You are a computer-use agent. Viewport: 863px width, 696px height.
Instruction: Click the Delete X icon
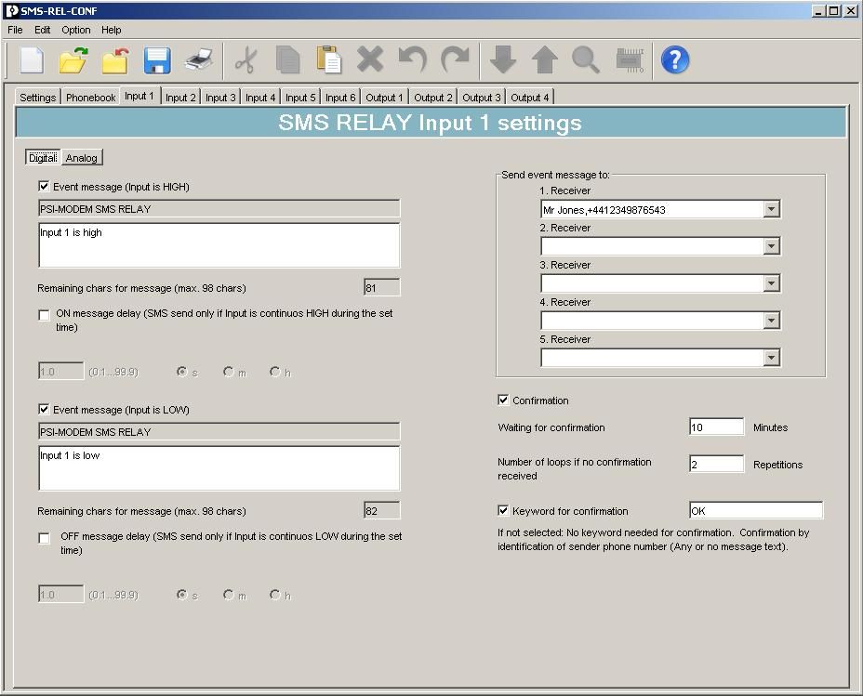pos(370,59)
